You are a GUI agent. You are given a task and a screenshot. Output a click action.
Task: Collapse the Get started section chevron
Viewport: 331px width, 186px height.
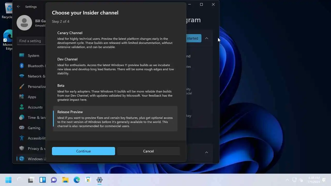(207, 38)
